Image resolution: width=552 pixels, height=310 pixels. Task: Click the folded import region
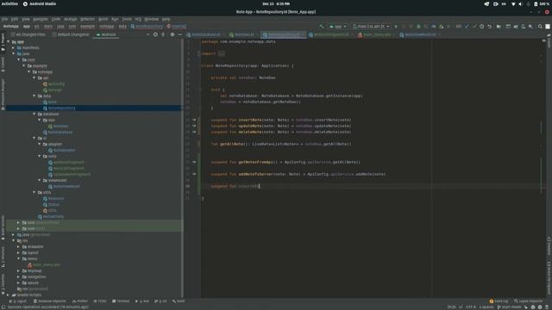(221, 53)
